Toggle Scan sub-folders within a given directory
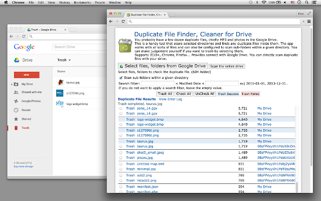The height and width of the screenshot is (201, 321). tap(121, 78)
